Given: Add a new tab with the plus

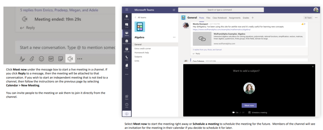Looking at the screenshot, I should (253, 18).
